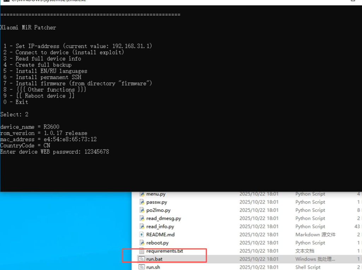
Task: Click the po2lmo.py file icon
Action: [142, 210]
